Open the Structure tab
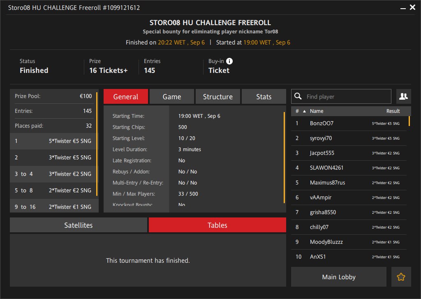 pyautogui.click(x=217, y=96)
